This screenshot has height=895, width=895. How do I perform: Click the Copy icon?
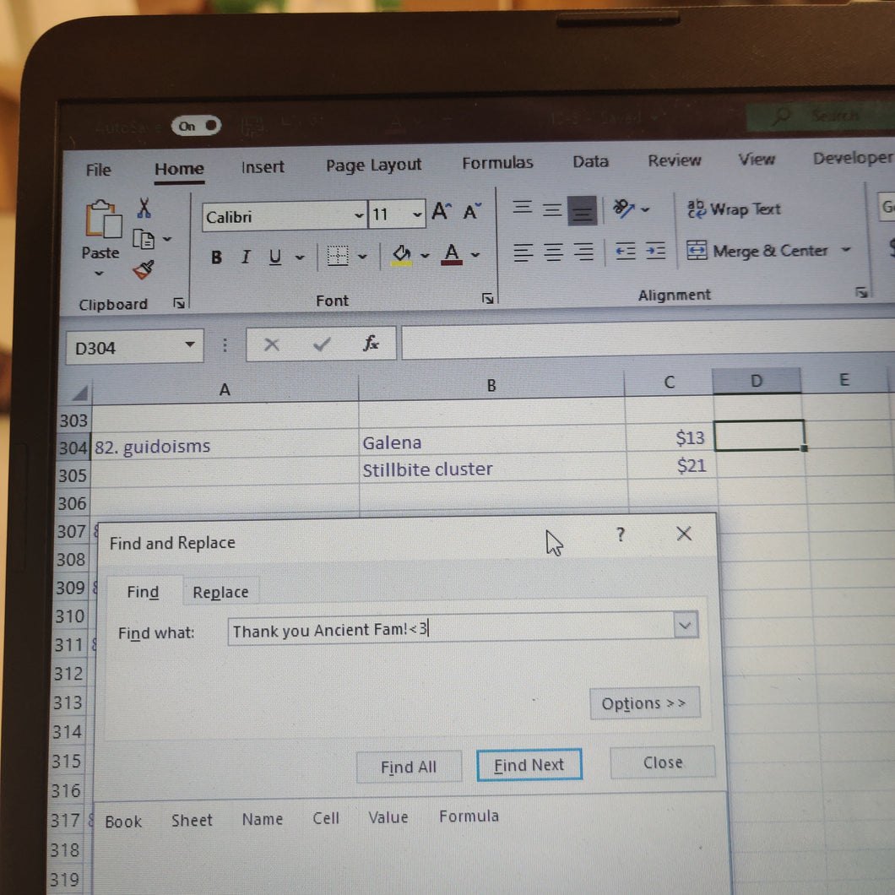[143, 239]
